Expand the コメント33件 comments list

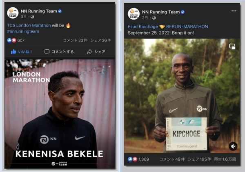click(75, 40)
